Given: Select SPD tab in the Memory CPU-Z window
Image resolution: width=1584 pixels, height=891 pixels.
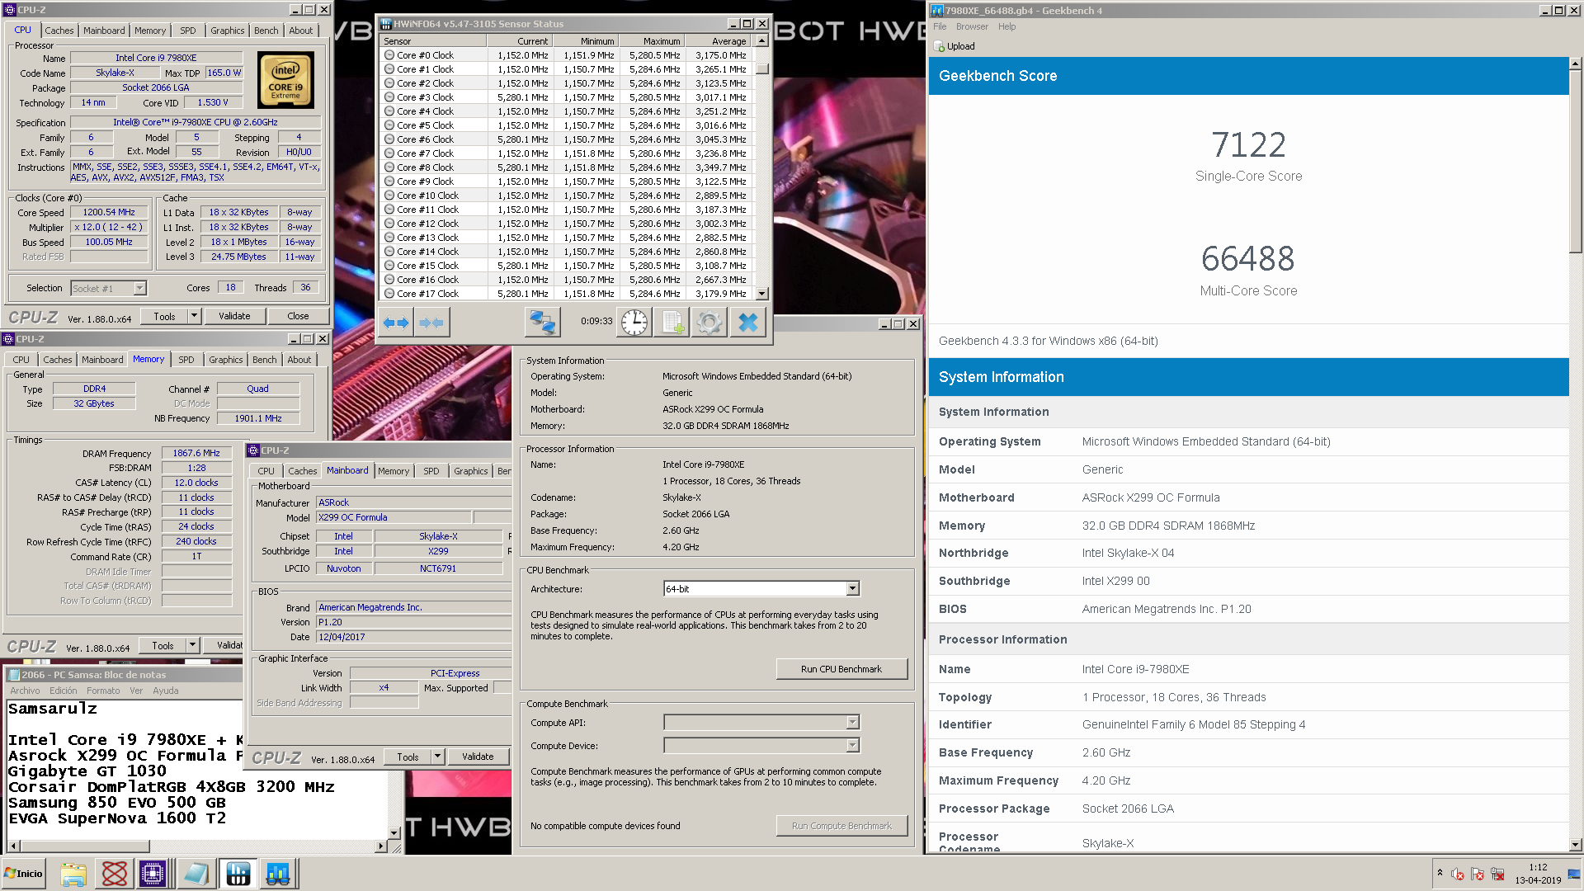Looking at the screenshot, I should coord(186,360).
